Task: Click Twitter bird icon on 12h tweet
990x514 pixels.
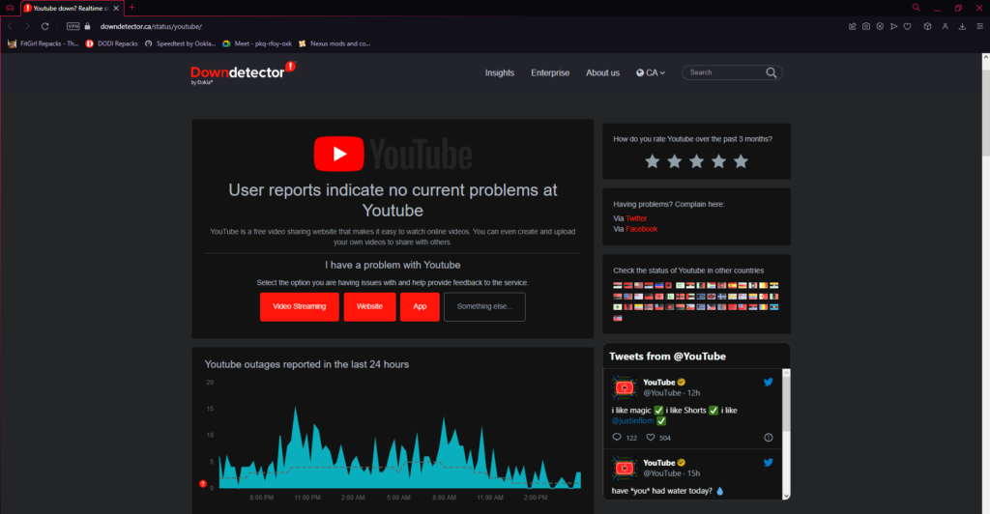Action: 769,382
